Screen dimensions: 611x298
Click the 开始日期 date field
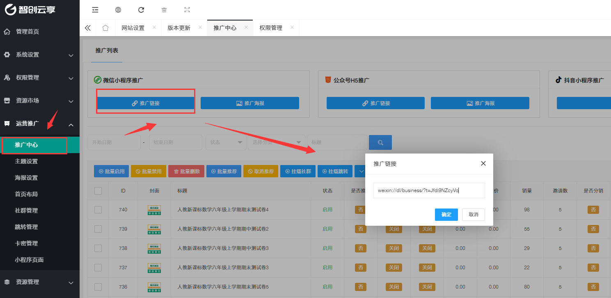113,142
